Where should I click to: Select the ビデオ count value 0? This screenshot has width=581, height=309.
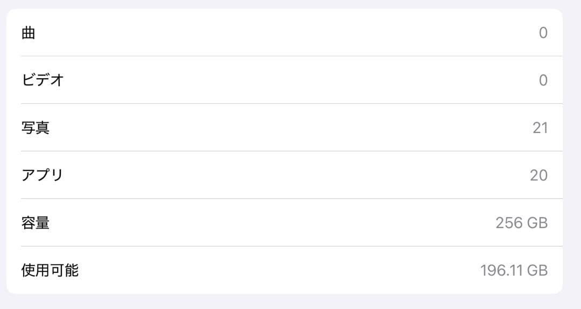coord(543,80)
